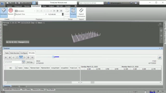Click the red Record button

(x=11, y=12)
